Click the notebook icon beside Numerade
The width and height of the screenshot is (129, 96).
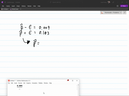coord(102,13)
